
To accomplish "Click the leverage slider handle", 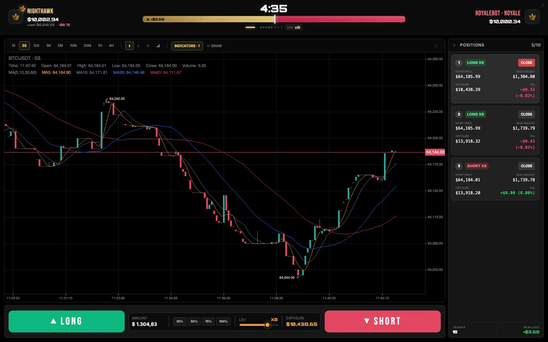I will pyautogui.click(x=267, y=325).
